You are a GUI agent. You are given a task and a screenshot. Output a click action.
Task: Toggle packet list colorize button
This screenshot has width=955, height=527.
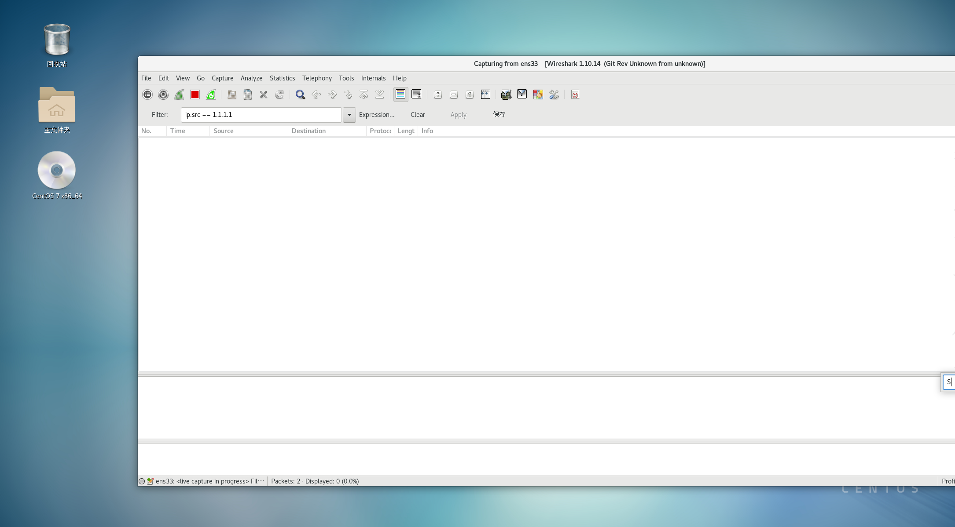coord(400,94)
